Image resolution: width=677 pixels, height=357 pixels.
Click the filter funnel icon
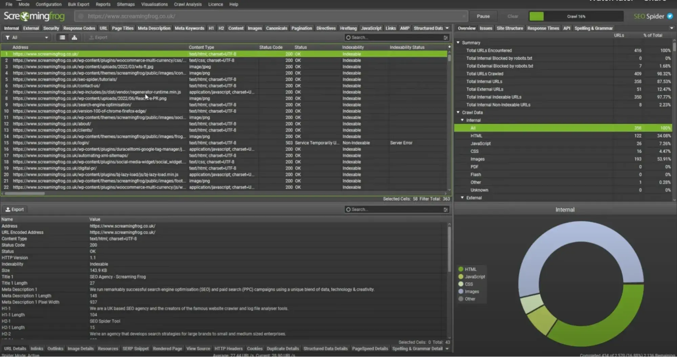click(7, 38)
